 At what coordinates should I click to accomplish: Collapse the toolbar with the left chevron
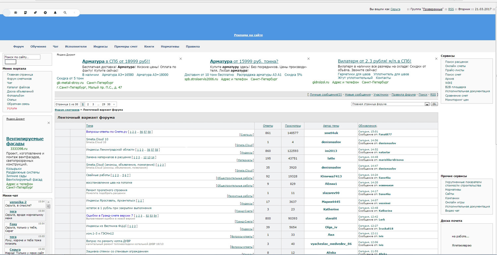[x=75, y=13]
